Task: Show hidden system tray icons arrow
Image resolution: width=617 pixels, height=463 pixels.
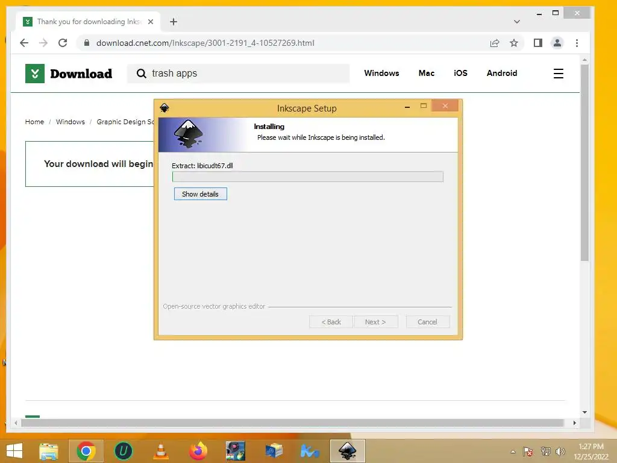Action: click(x=513, y=452)
